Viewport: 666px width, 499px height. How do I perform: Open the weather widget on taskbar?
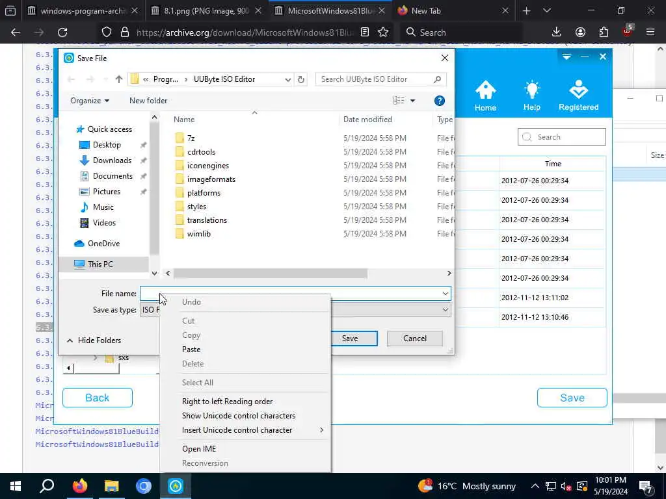(x=466, y=486)
